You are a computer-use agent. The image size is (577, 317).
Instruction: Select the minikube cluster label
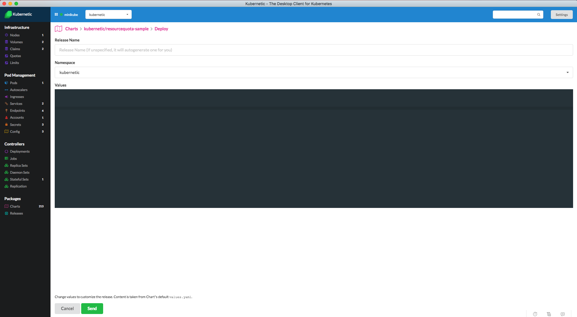(x=71, y=15)
